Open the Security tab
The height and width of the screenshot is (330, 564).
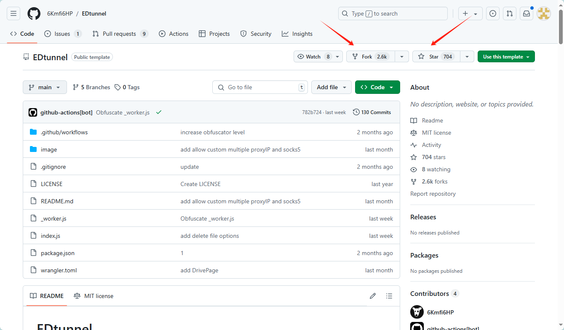[256, 34]
